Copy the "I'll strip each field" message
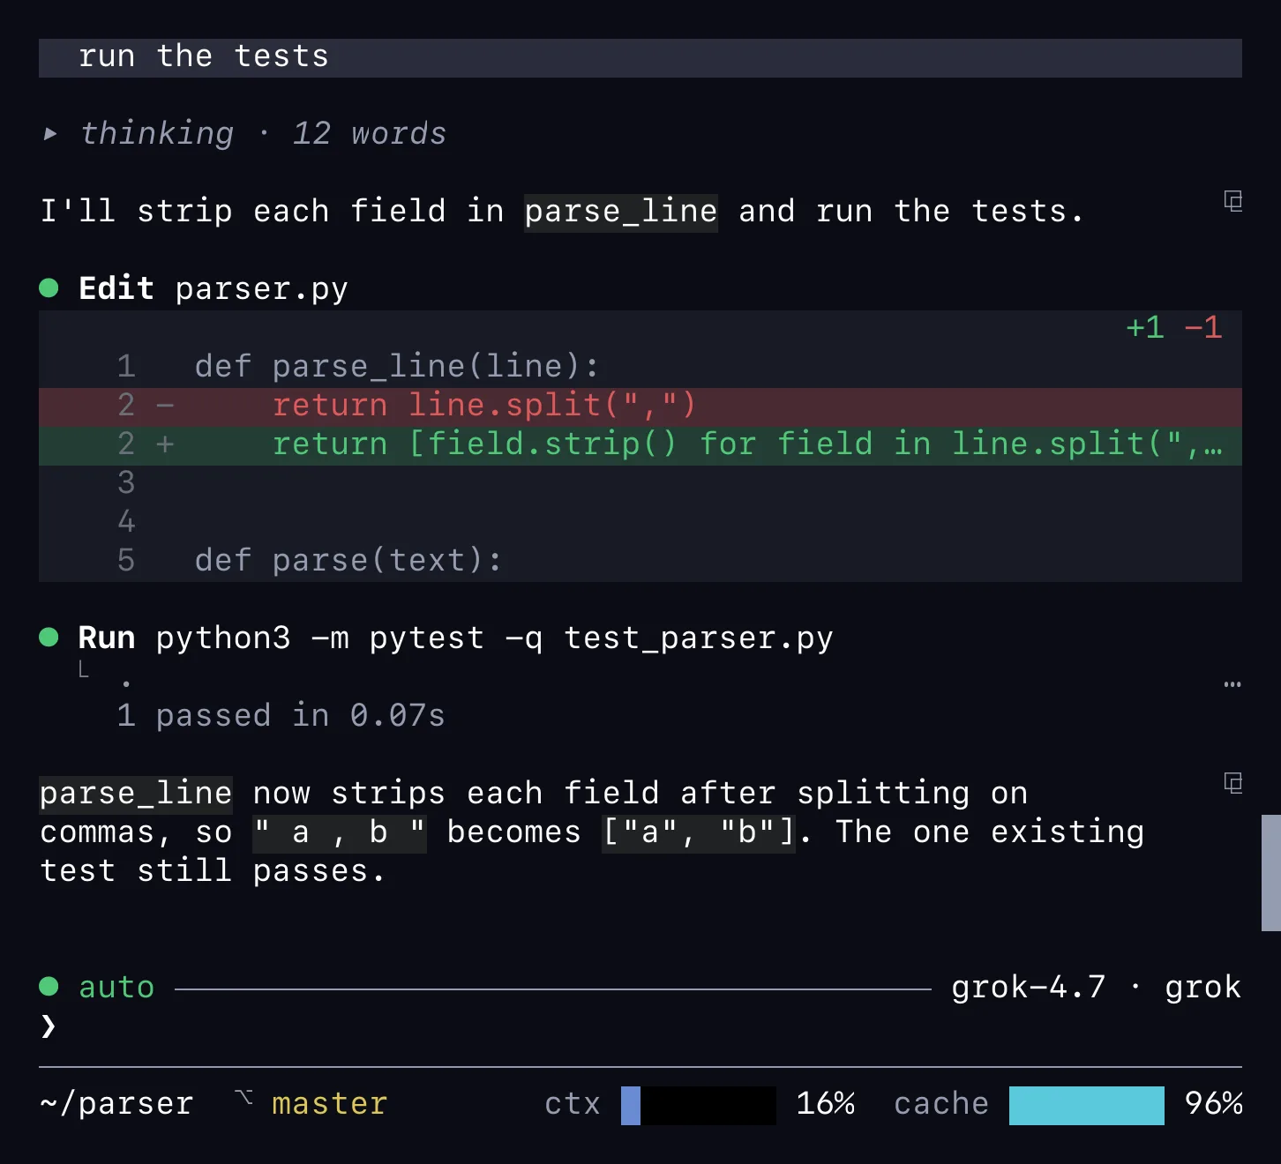Viewport: 1281px width, 1164px height. pyautogui.click(x=1233, y=201)
